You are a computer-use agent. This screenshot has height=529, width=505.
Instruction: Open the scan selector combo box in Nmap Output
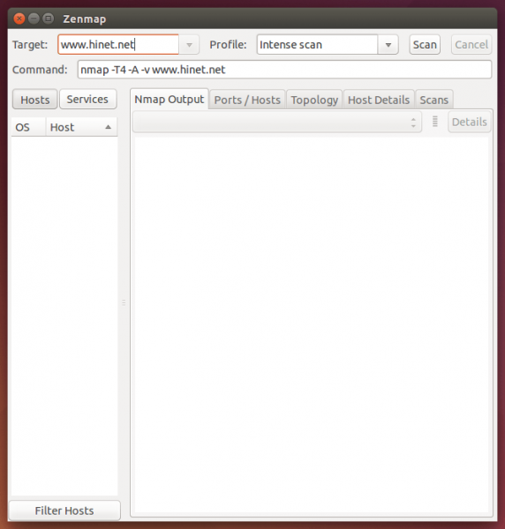[x=277, y=122]
